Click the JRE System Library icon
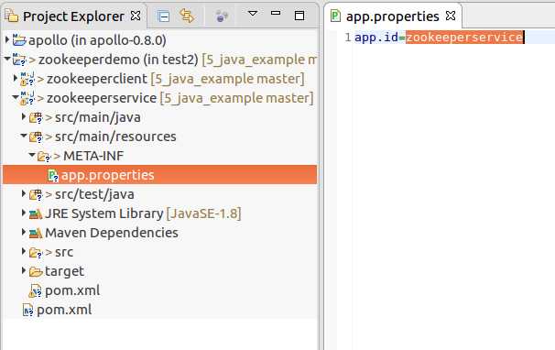The image size is (555, 350). coord(36,213)
